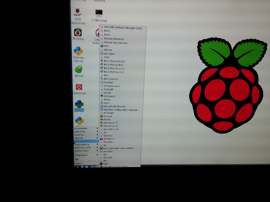Select Run from the start menu
The image size is (270, 202).
pyautogui.click(x=86, y=159)
